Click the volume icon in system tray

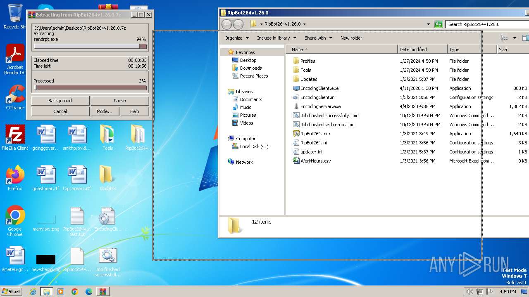click(x=469, y=292)
